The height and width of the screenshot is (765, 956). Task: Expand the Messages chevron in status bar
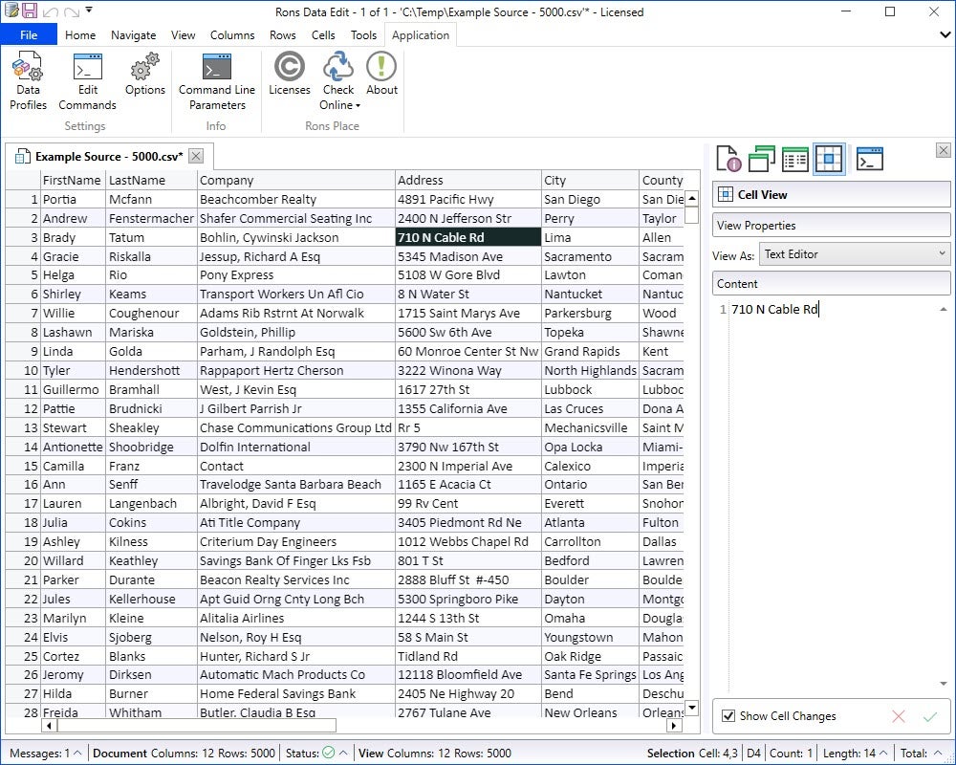(76, 754)
